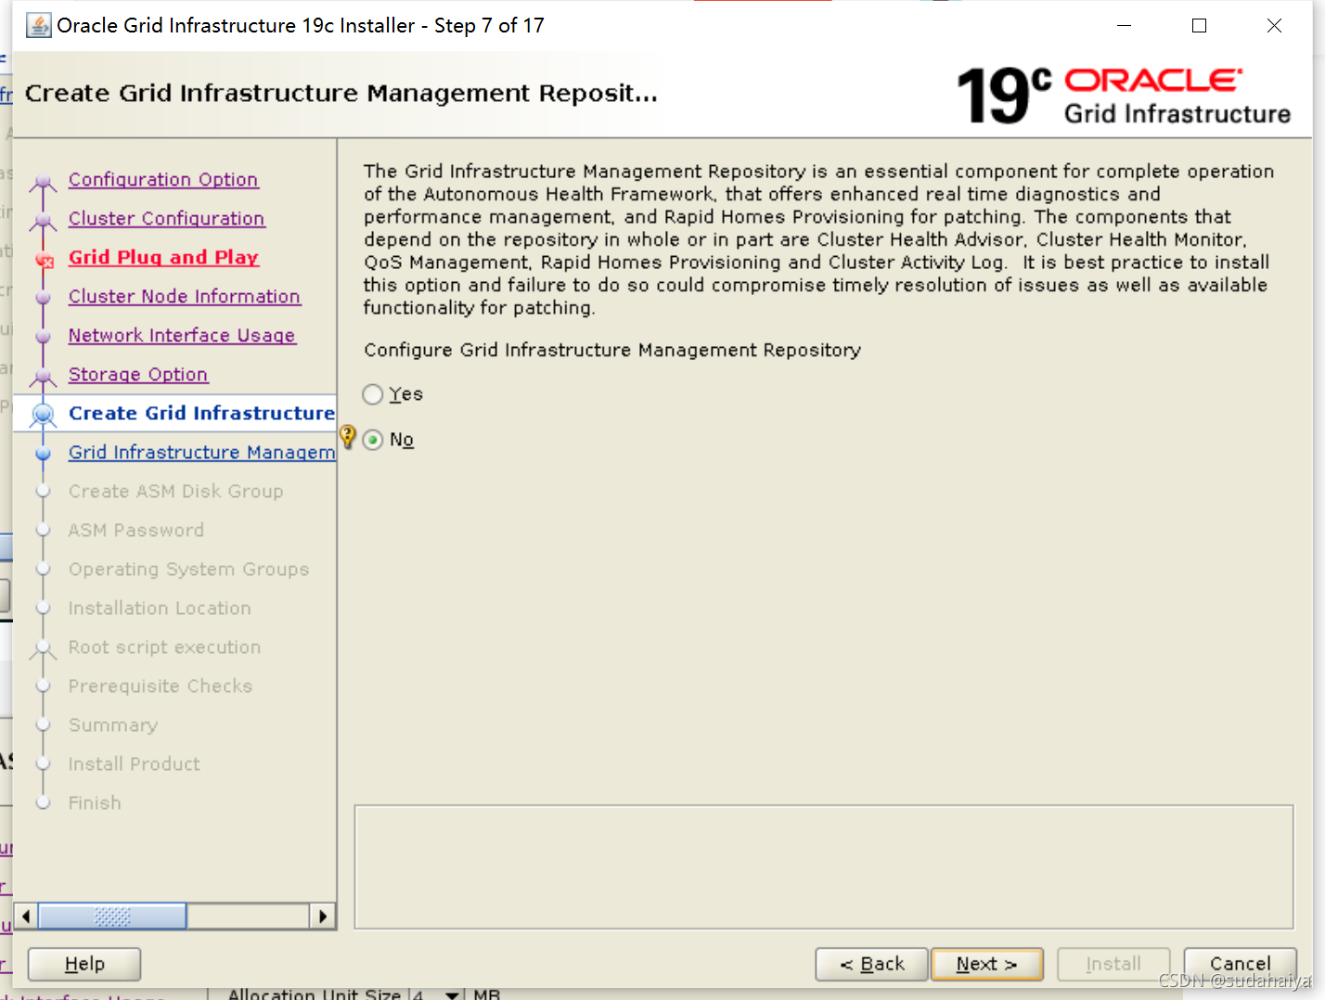This screenshot has width=1325, height=1000.
Task: Select the Yes radio button
Action: pos(373,394)
